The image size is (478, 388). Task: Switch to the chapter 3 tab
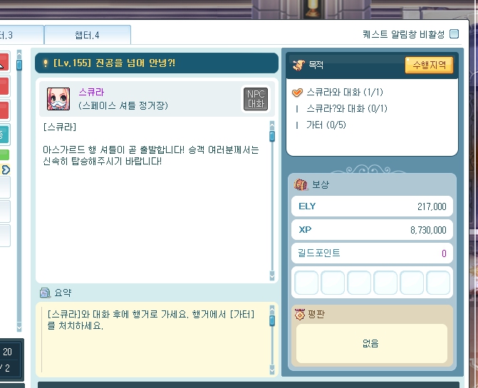(x=21, y=35)
